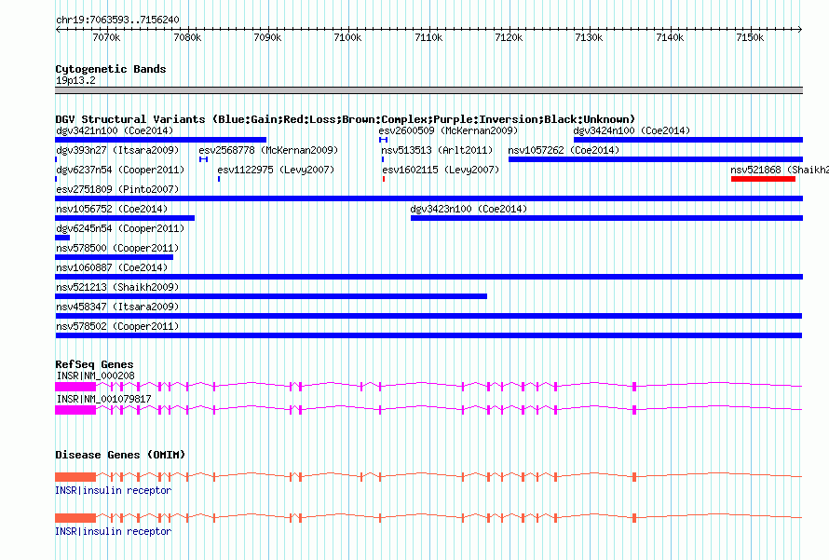Click the grey 19p13.2 cytogenetic band bar
The image size is (829, 560).
(428, 90)
